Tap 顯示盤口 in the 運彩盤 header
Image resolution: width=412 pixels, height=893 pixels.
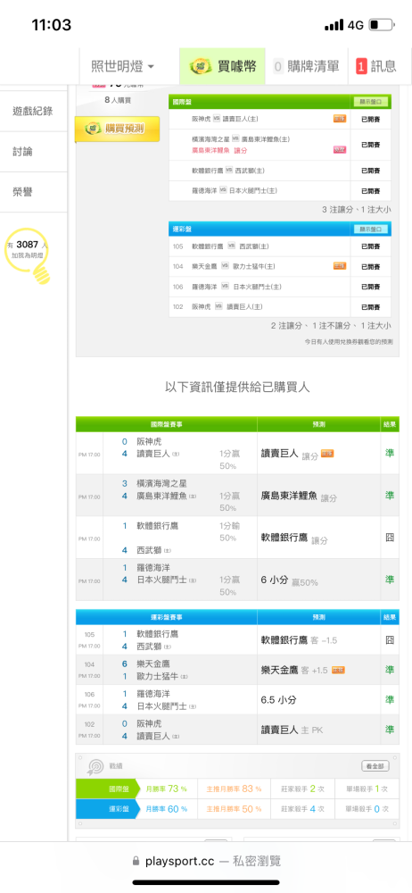point(370,229)
